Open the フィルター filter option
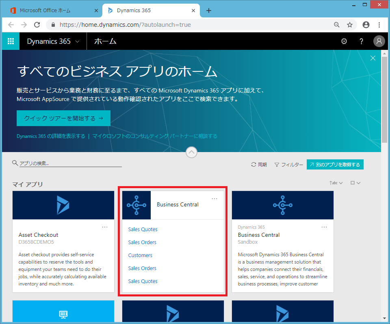Image resolution: width=390 pixels, height=324 pixels. (289, 165)
